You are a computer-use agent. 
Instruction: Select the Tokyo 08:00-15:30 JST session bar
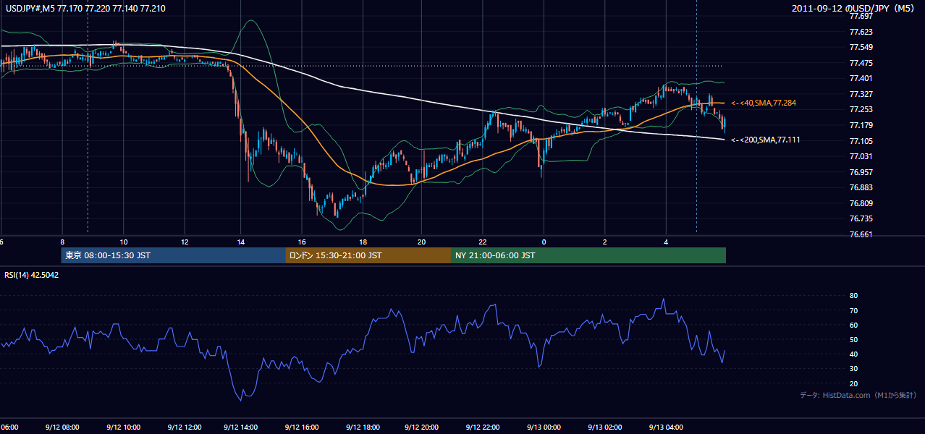pos(174,255)
